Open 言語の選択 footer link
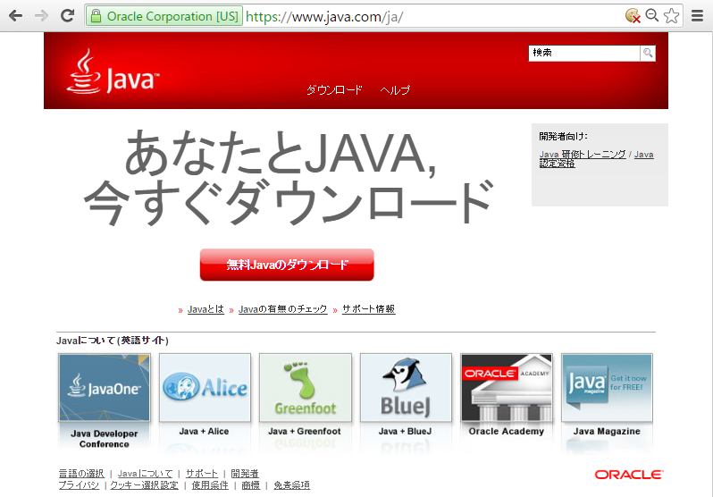The image size is (713, 497). [x=81, y=474]
